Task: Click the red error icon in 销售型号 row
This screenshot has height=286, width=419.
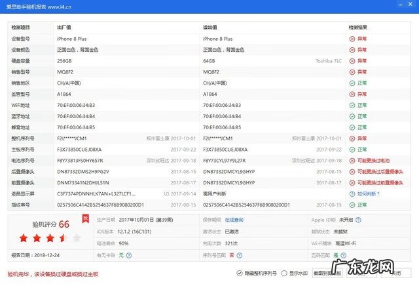Action: pos(352,72)
